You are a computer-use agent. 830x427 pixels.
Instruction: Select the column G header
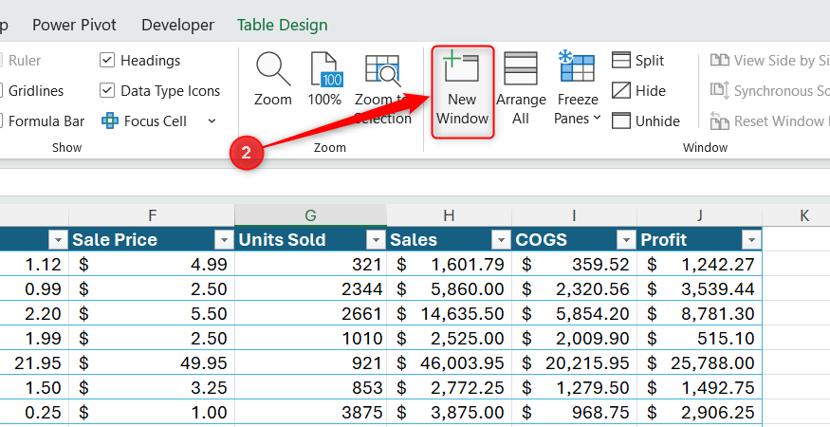click(x=310, y=215)
